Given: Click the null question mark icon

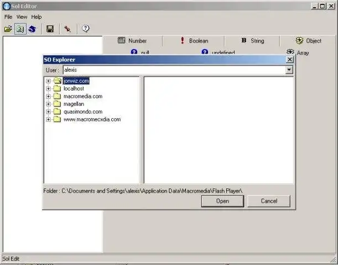Looking at the screenshot, I should [134, 52].
